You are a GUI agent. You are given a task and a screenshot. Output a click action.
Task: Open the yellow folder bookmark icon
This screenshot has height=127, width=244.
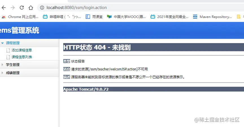click(238, 17)
